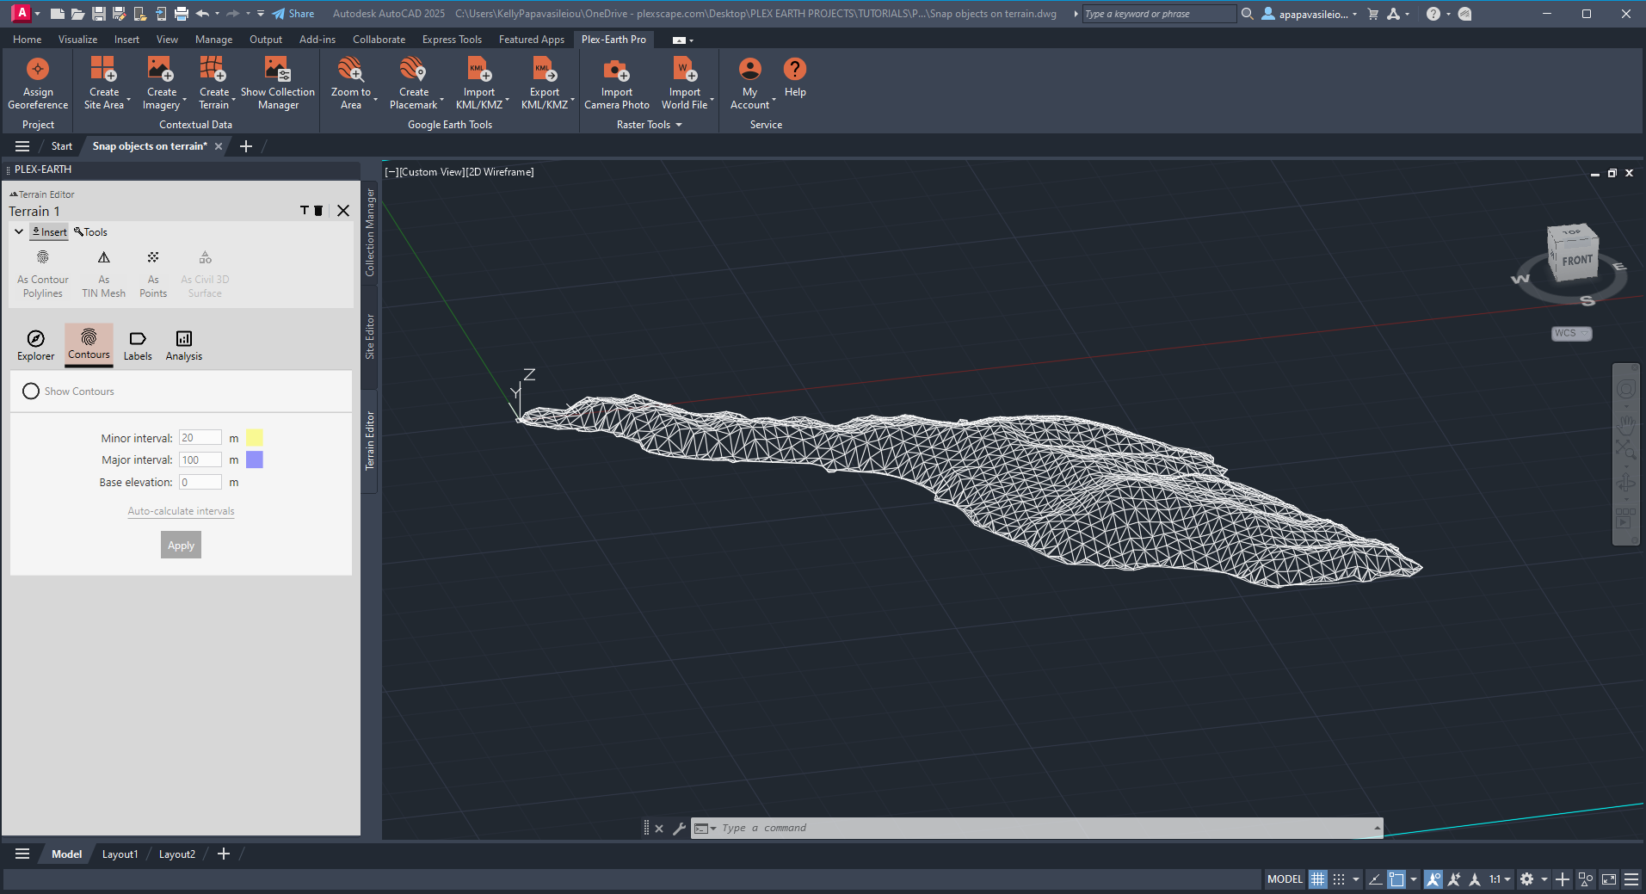The width and height of the screenshot is (1646, 894).
Task: Select the Contours section tab
Action: pos(89,344)
